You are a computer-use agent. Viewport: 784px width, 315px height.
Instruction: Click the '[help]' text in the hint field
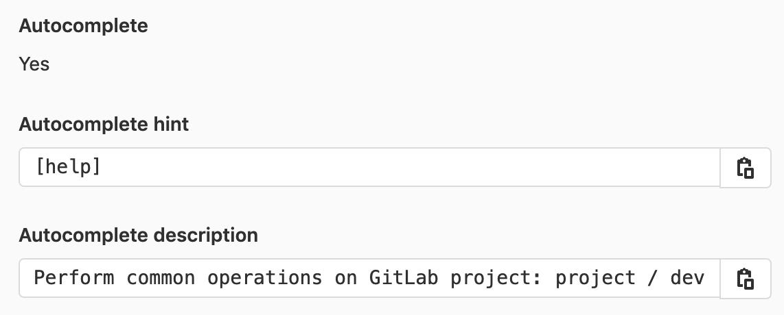tap(68, 167)
